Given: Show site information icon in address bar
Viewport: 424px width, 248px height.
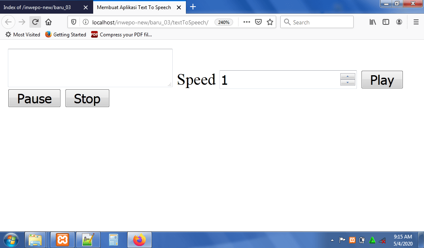Looking at the screenshot, I should (85, 22).
